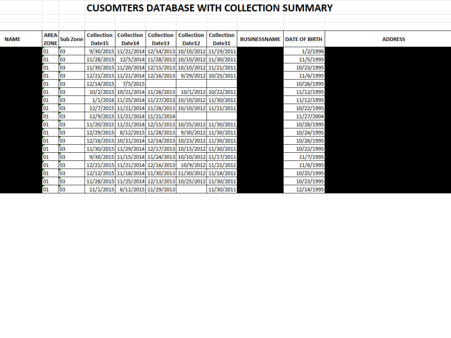
Task: Select the birth date 10/28/1995
Action: tap(304, 124)
